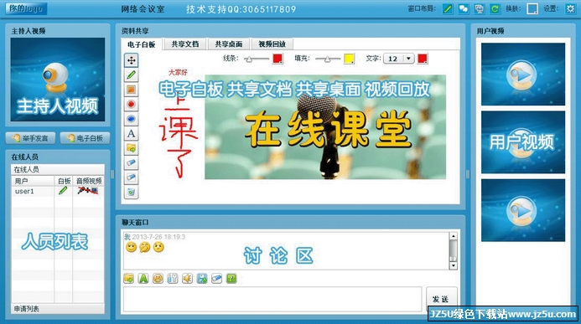This screenshot has width=581, height=324.
Task: Click the 发送 send button
Action: point(441,299)
